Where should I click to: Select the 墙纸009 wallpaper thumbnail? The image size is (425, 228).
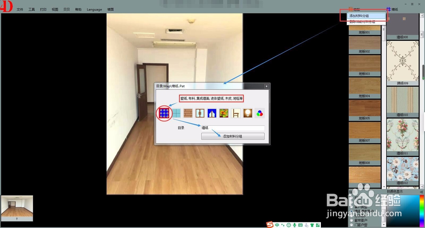(402, 63)
